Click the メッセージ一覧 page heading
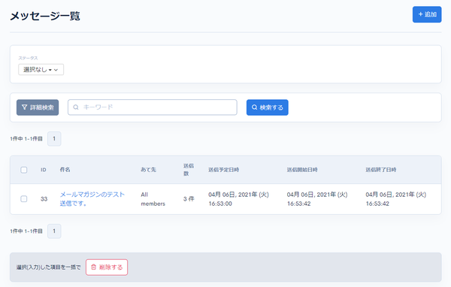Screen dimensions: 451x287 point(45,16)
